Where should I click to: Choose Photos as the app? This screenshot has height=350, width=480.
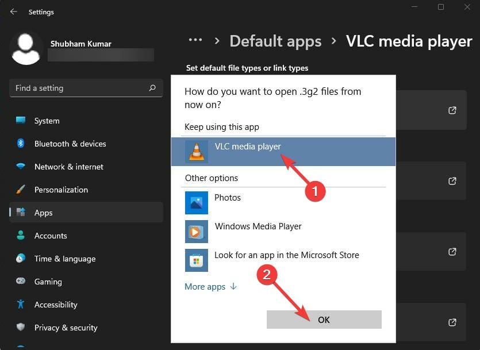[283, 202]
